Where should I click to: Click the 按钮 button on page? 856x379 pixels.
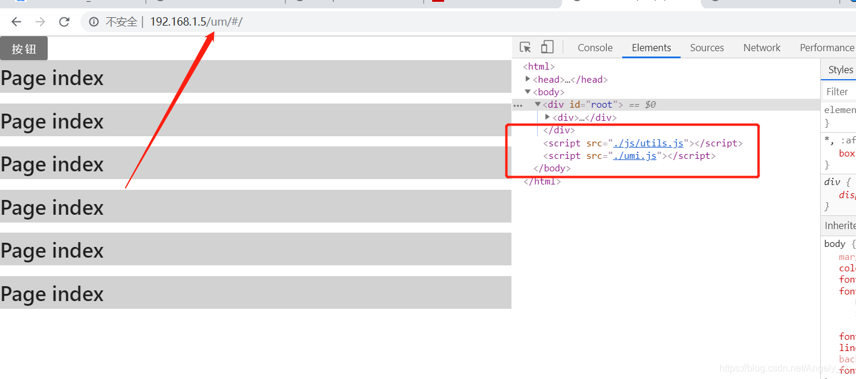pyautogui.click(x=24, y=49)
